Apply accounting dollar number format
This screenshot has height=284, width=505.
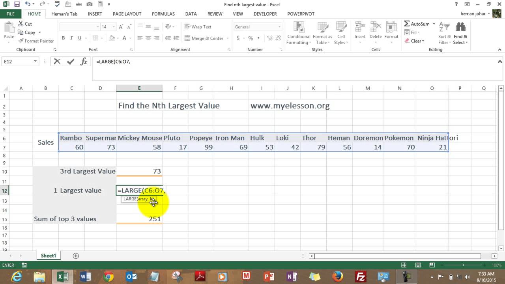pyautogui.click(x=238, y=38)
